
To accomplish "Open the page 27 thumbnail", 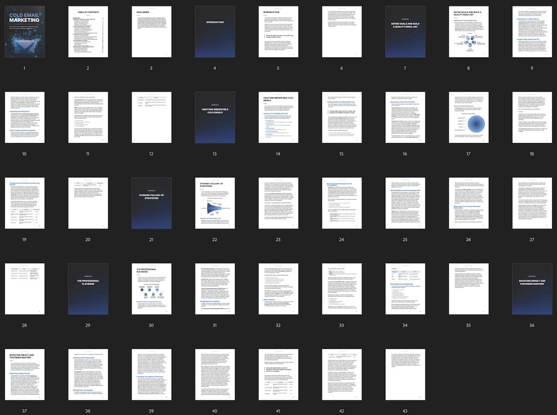I will (532, 203).
